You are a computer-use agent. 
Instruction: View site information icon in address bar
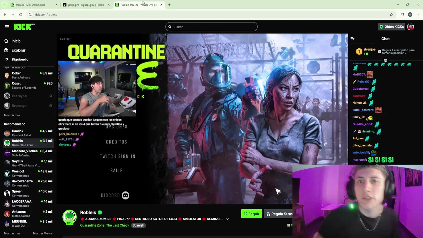pos(30,14)
